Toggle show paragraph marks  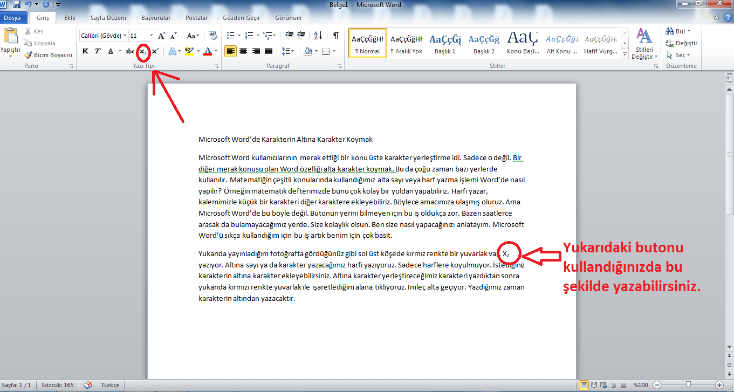pos(335,36)
